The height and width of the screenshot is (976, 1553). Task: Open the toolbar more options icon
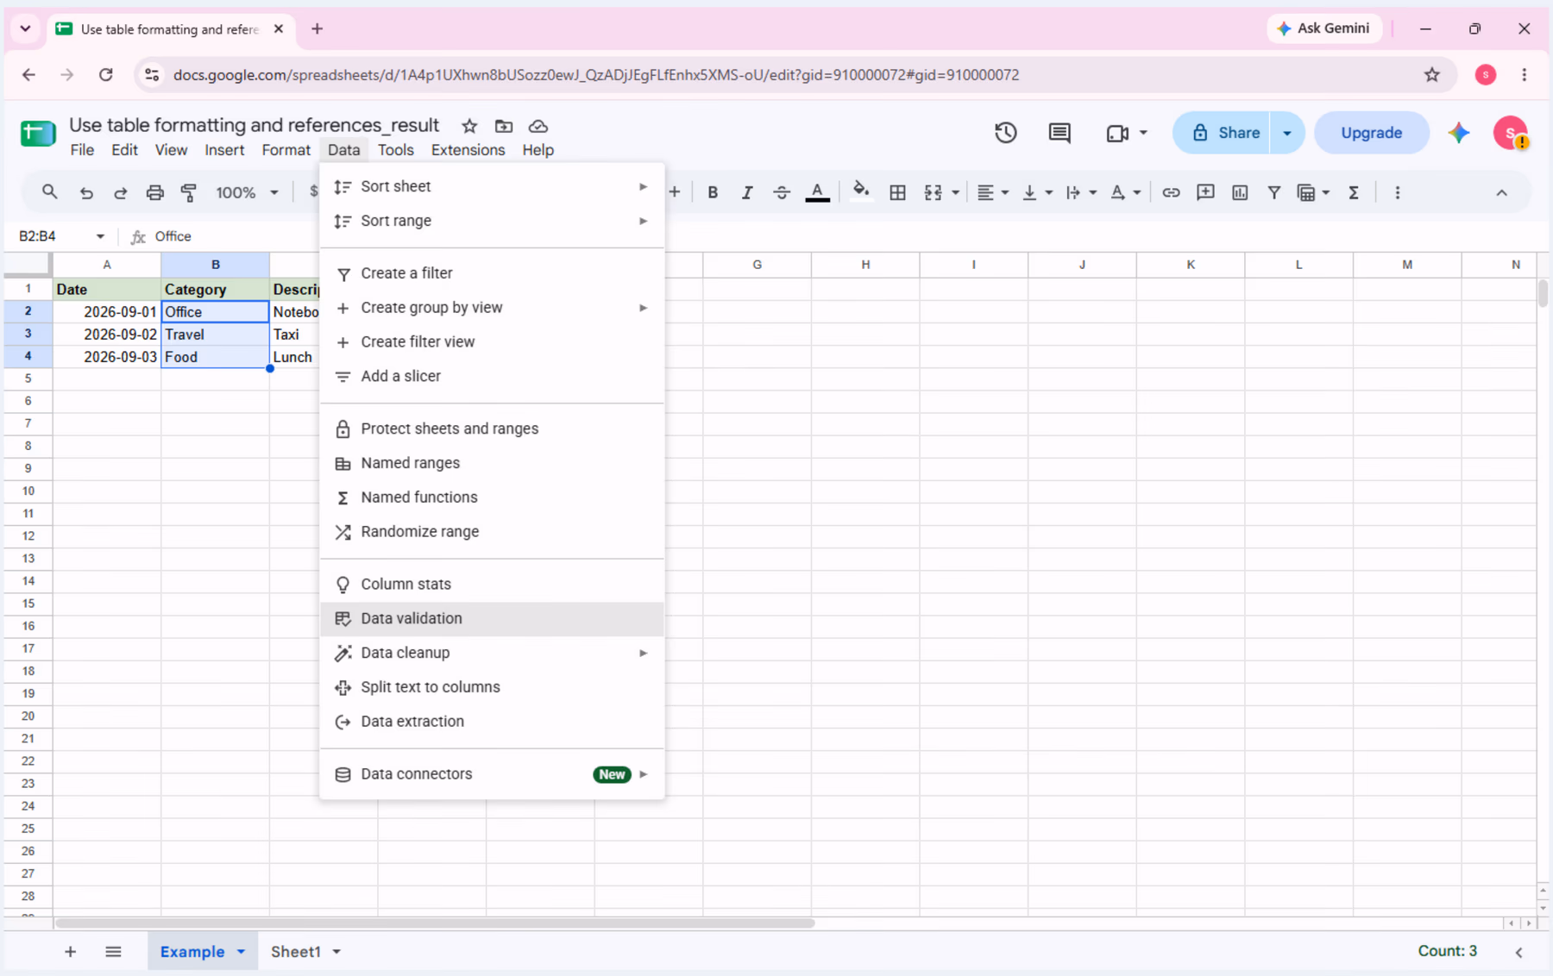click(1398, 192)
